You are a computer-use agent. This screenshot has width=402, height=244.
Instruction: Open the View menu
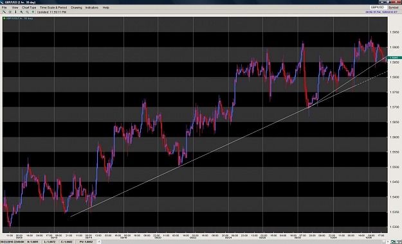(15, 8)
